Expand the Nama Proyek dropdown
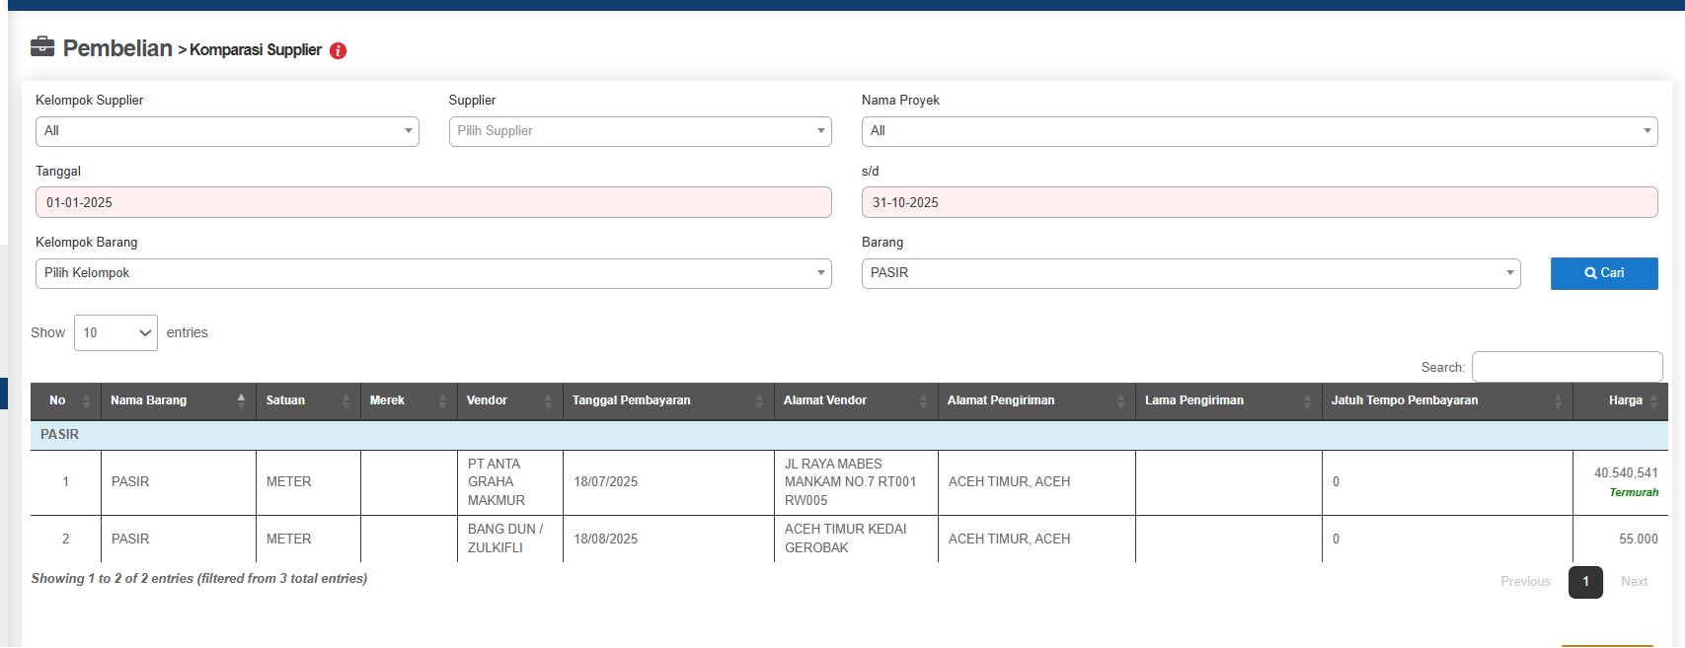This screenshot has width=1685, height=648. pos(1259,131)
